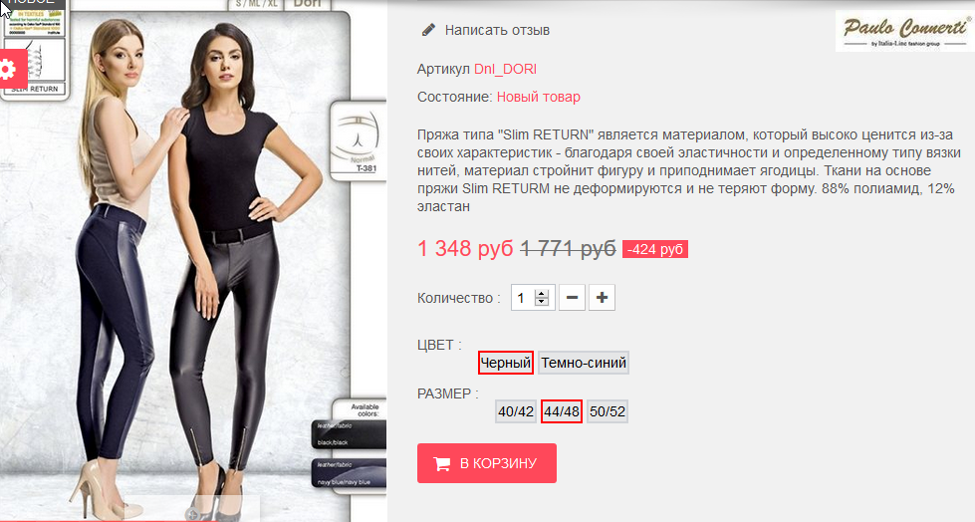Viewport: 975px width, 522px height.
Task: Click the navy blue/navy blue color swatch
Action: pos(349,474)
